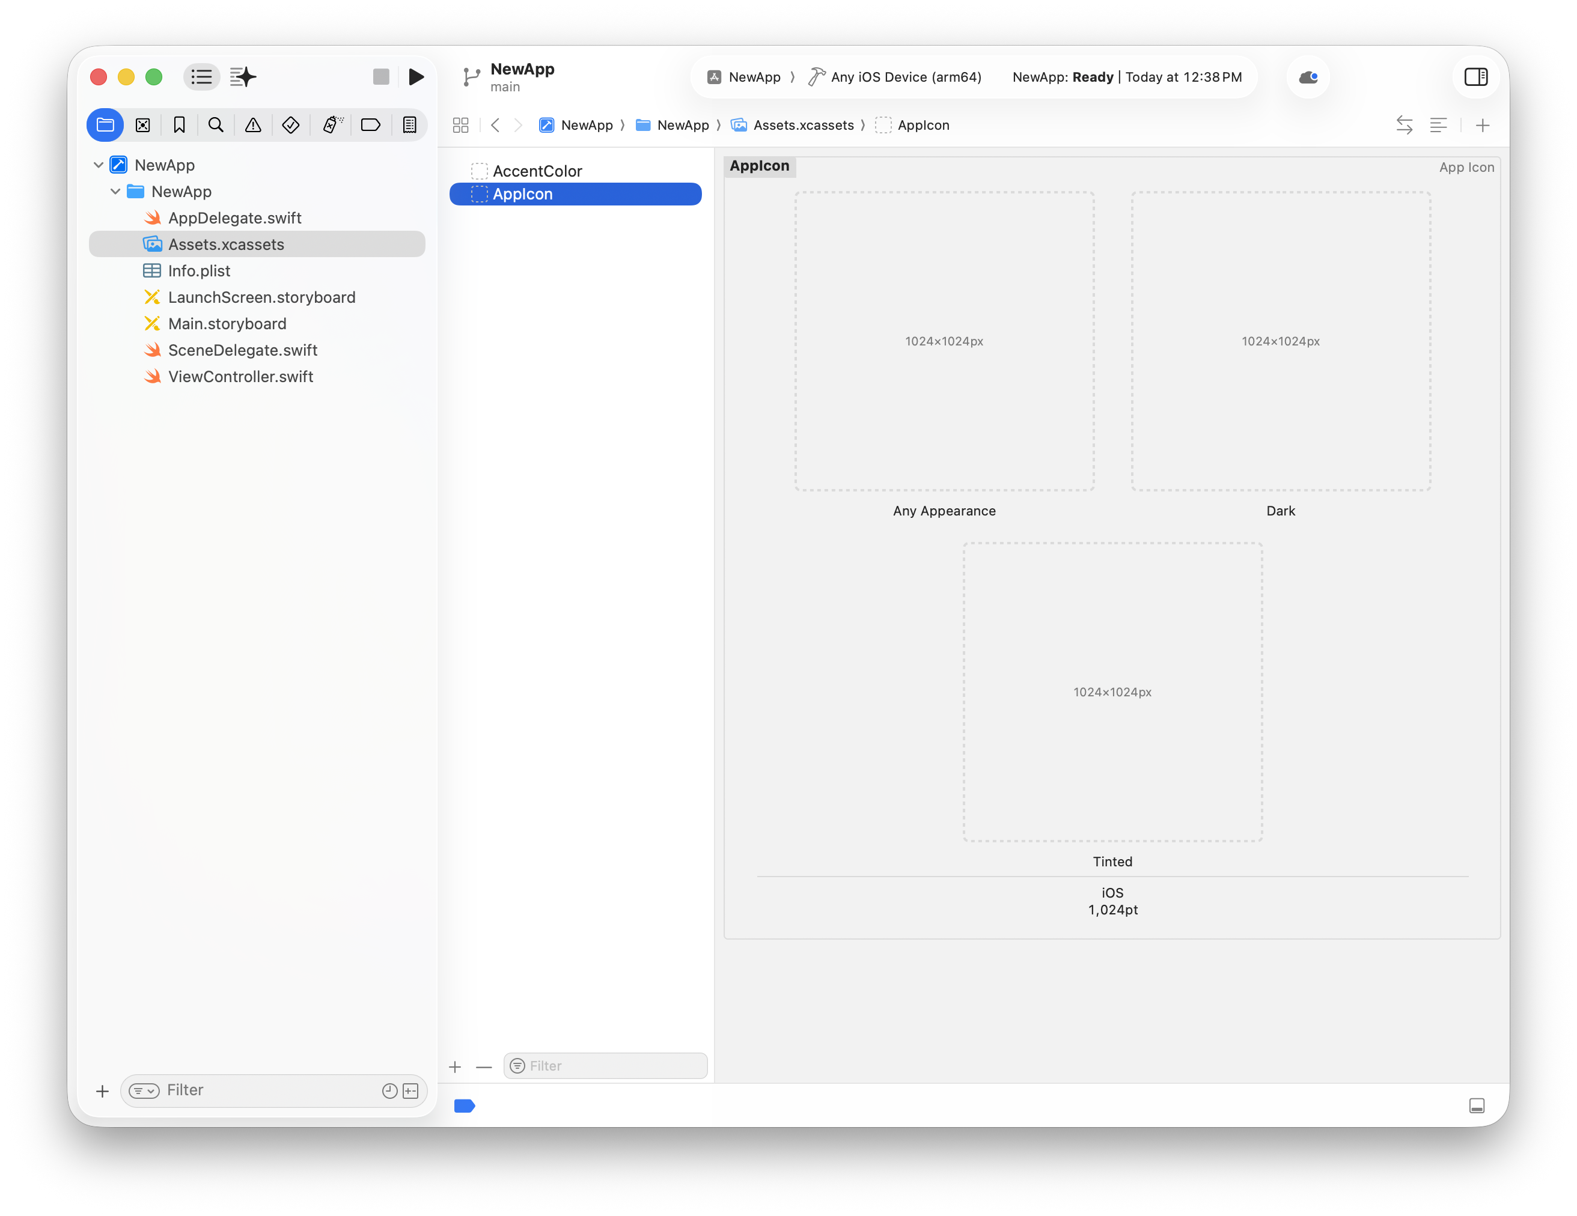The image size is (1577, 1216).
Task: Click the Xcode Cloud status icon
Action: click(1308, 76)
